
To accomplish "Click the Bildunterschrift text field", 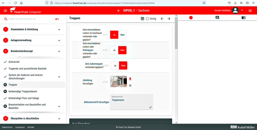I will pos(131,103).
